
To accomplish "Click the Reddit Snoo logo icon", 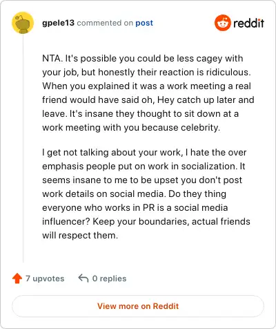I will click(222, 23).
